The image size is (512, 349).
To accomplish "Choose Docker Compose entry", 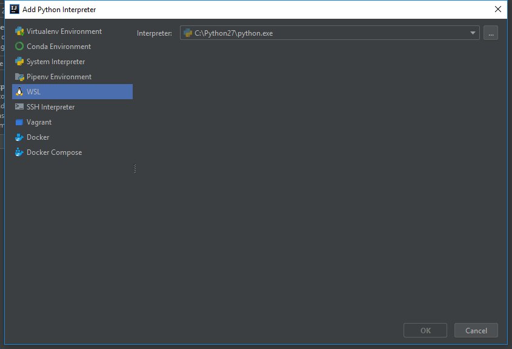I will point(73,152).
